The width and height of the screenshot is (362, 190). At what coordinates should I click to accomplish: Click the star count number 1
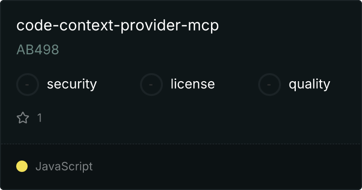click(x=40, y=118)
